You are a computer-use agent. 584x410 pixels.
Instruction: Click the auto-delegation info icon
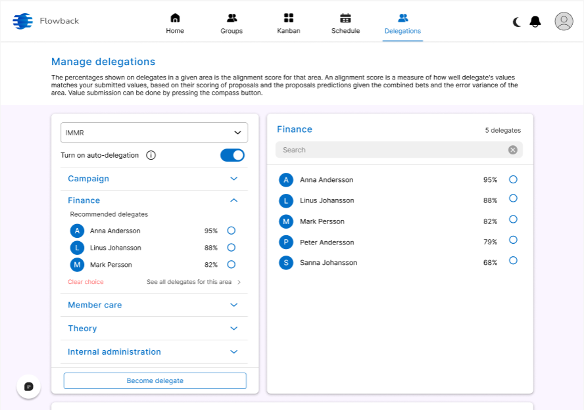coord(151,156)
